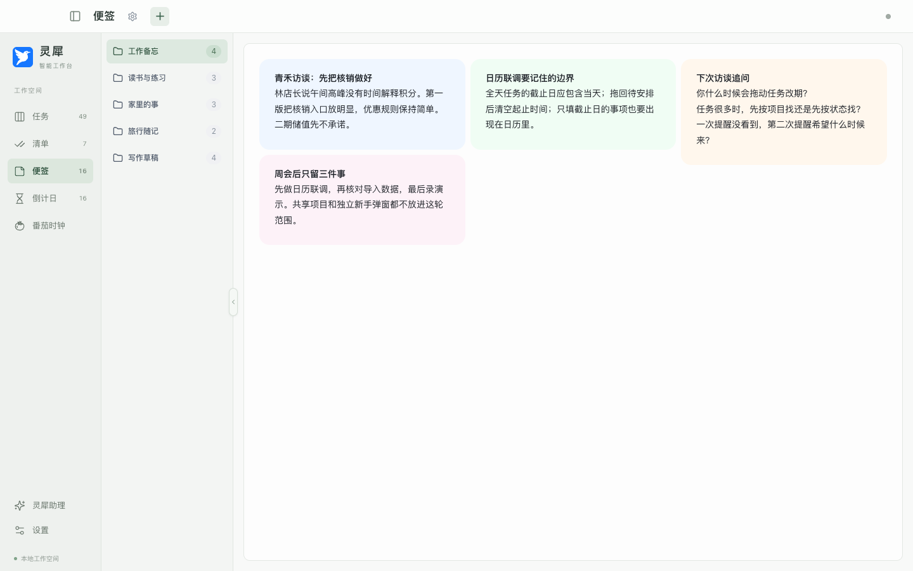
Task: Click the count badge 4 on 工作备忘
Action: [214, 51]
